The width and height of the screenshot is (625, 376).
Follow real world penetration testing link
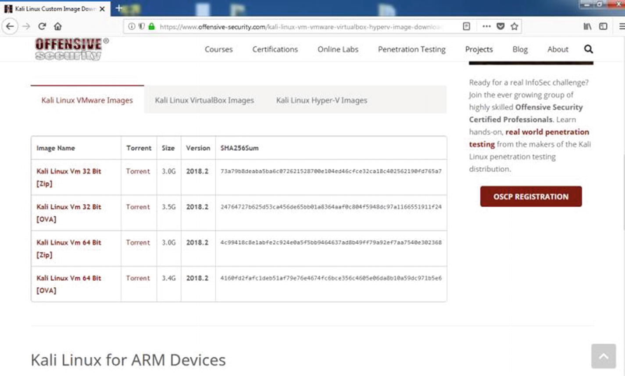click(529, 138)
